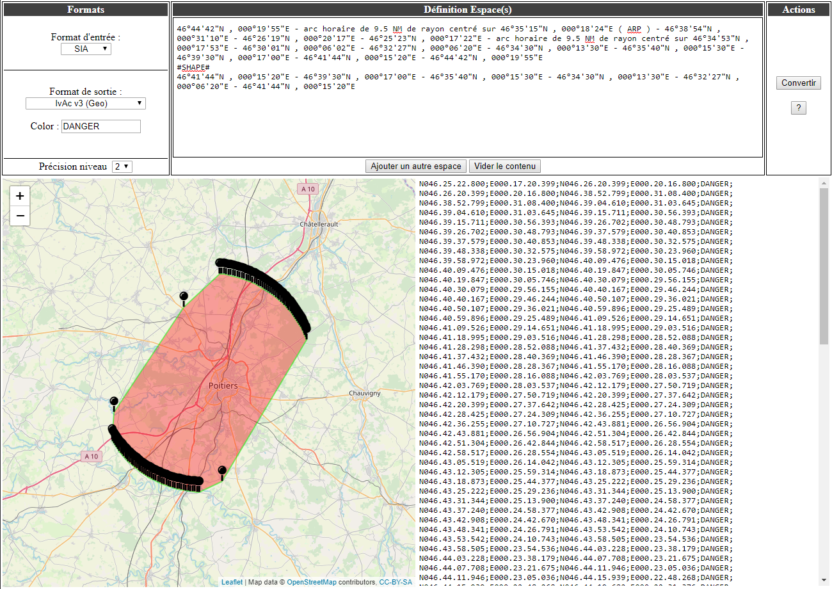The height and width of the screenshot is (589, 832).
Task: Click Ajouter un autre espace
Action: click(416, 166)
